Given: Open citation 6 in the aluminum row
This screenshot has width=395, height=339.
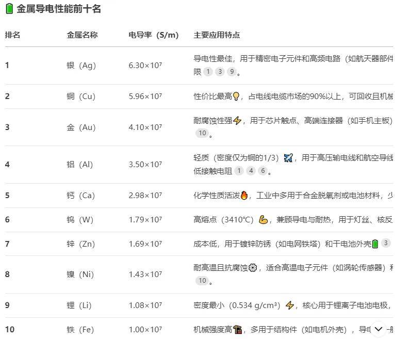Looking at the screenshot, I should click(263, 171).
